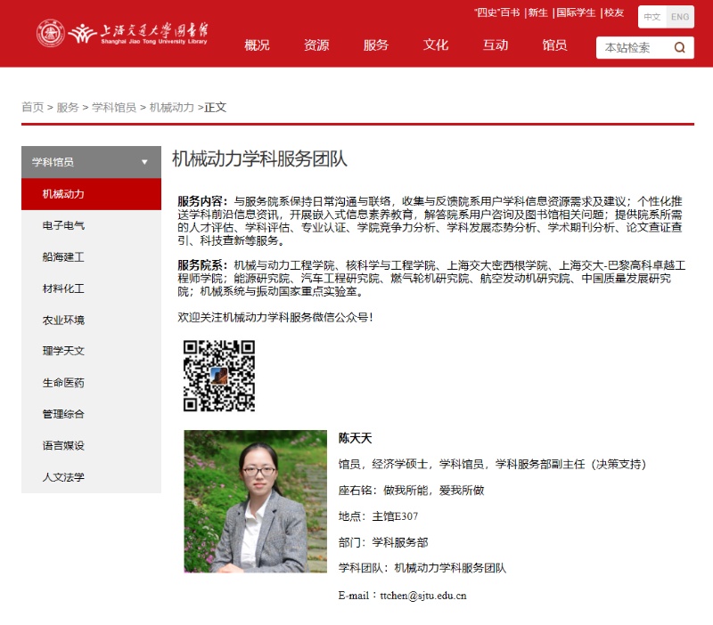
Task: Open the 馆员 menu
Action: [554, 45]
